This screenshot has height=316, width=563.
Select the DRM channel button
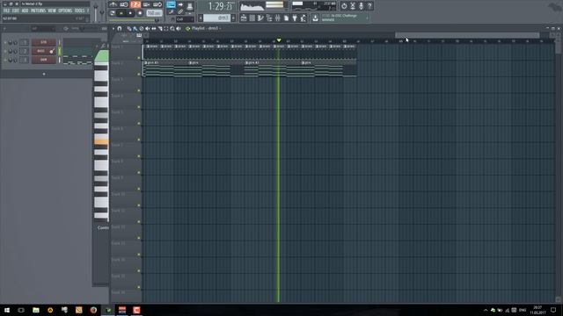click(44, 60)
